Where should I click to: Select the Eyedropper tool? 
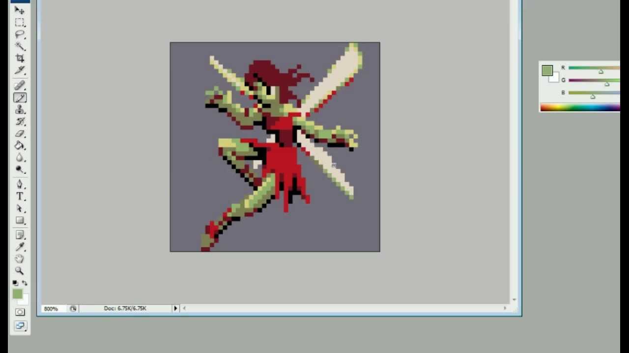(x=20, y=247)
